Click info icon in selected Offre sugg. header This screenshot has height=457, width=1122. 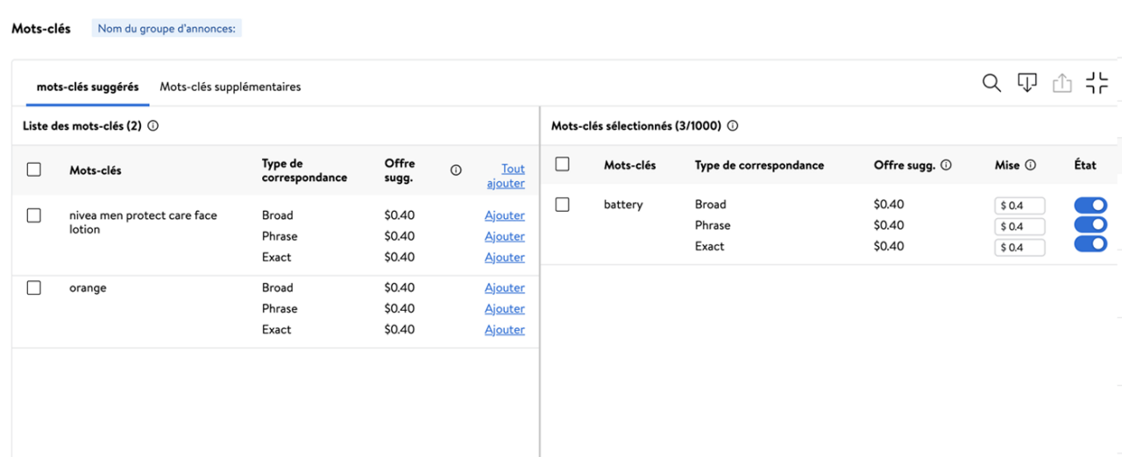coord(946,165)
